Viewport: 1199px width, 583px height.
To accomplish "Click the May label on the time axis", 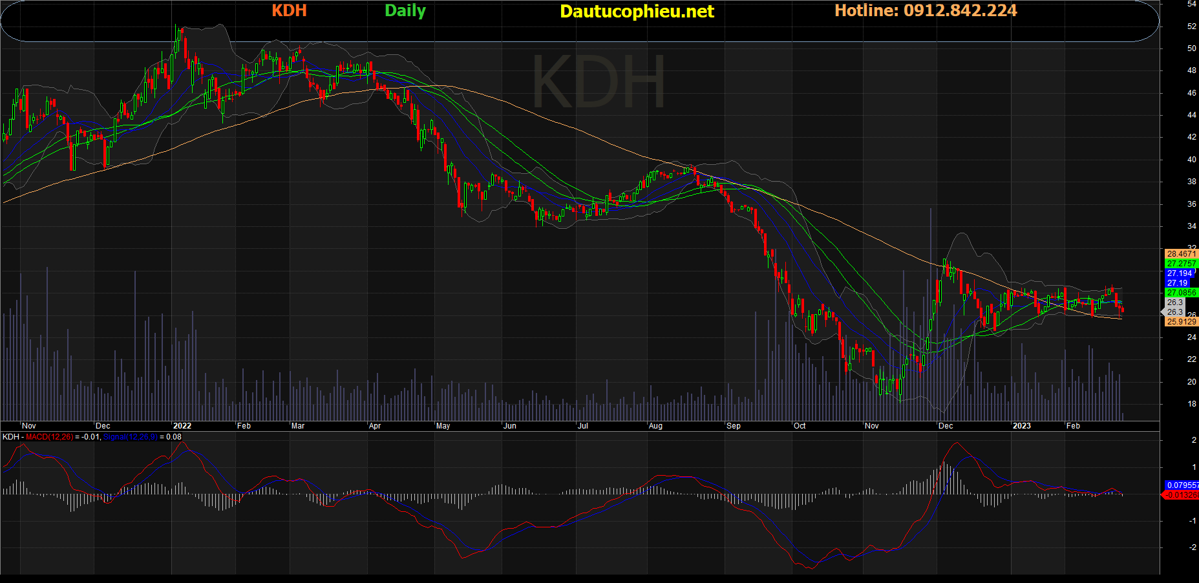I will click(x=443, y=426).
